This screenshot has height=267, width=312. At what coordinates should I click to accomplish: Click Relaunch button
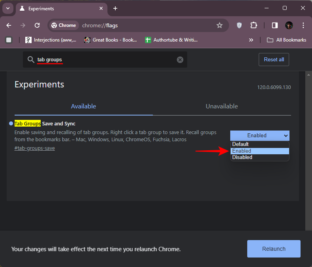click(x=274, y=249)
